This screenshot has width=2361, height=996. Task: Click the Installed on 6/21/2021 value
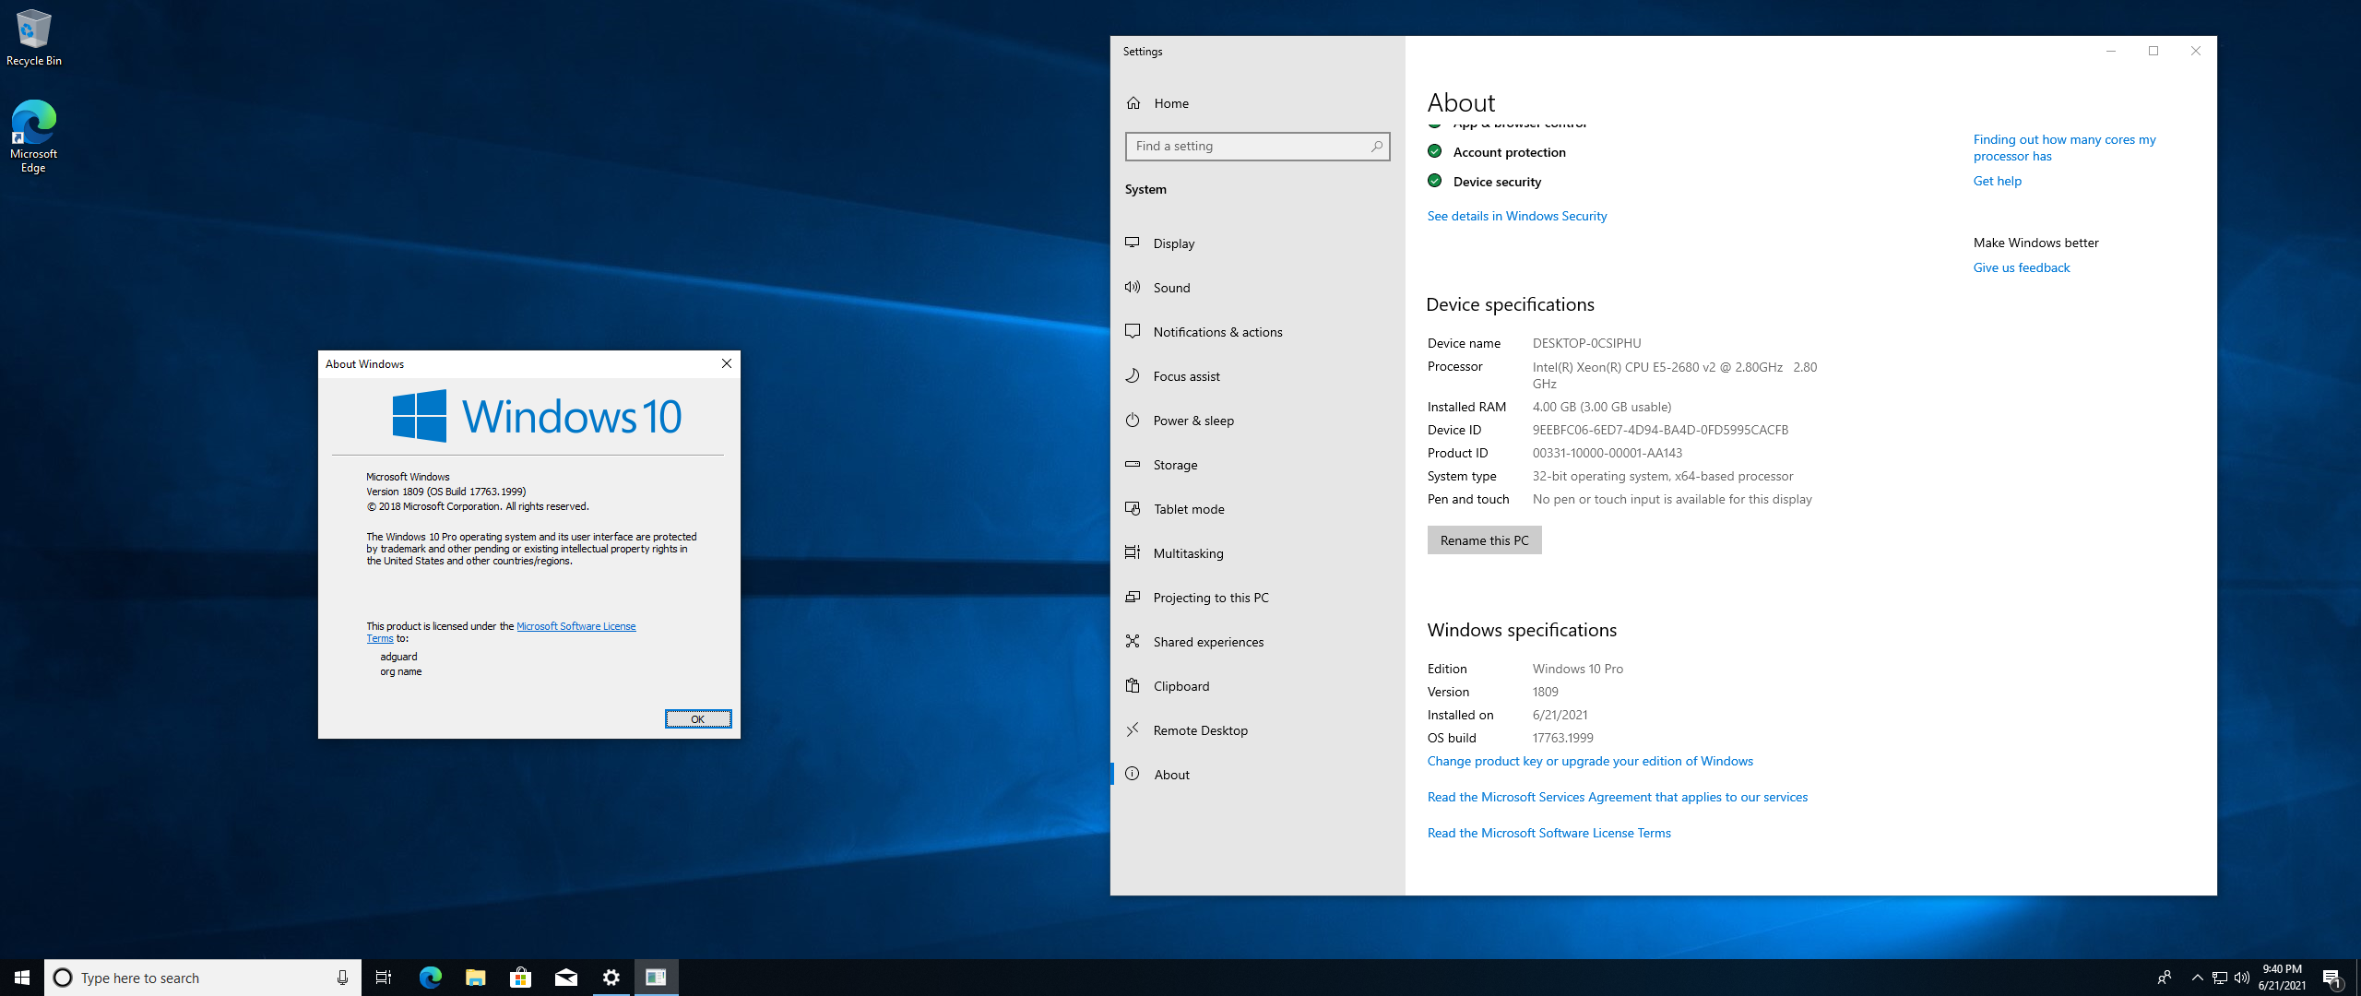(1560, 715)
